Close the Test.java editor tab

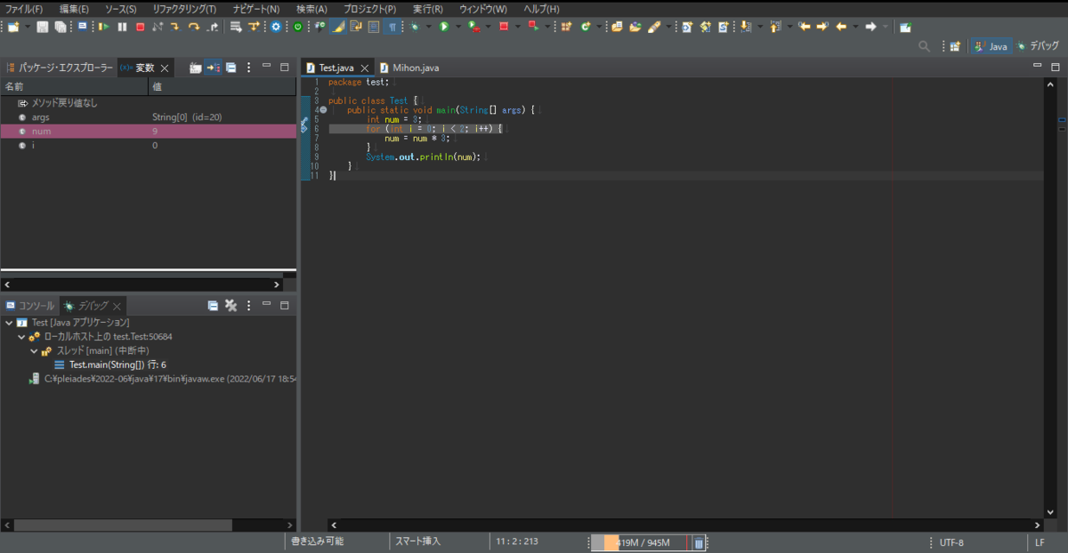364,68
